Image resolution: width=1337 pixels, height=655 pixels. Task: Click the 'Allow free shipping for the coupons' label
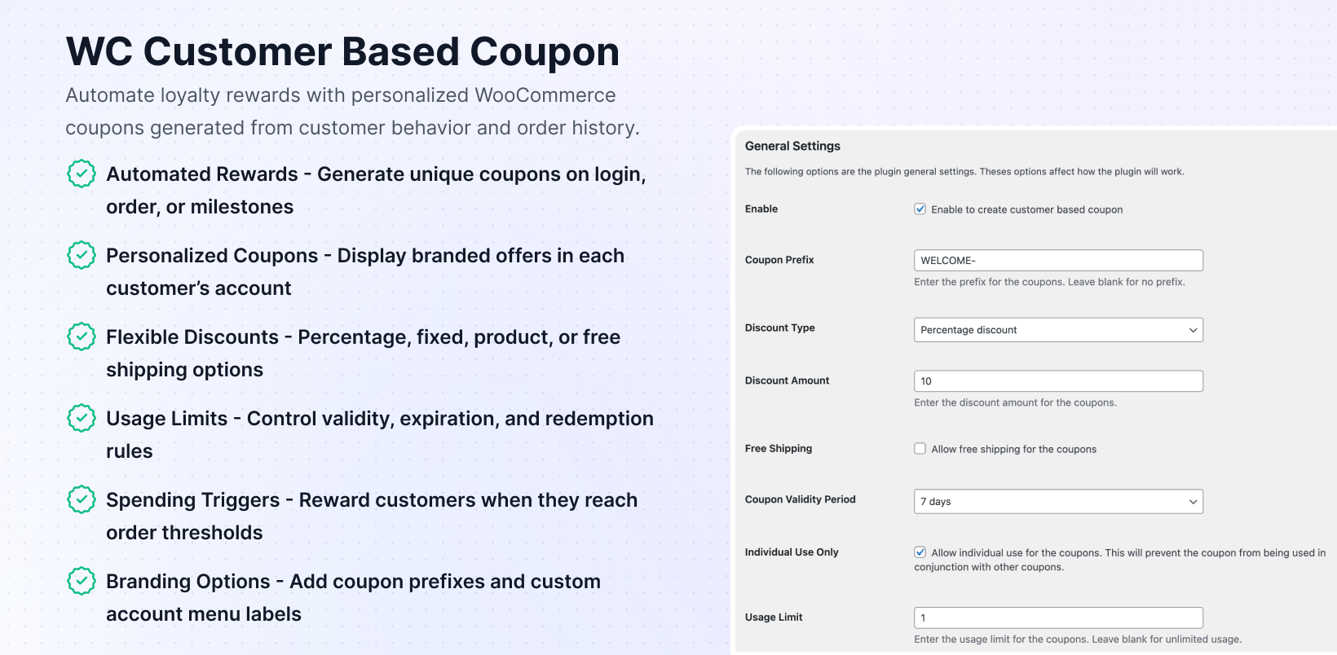click(x=1013, y=449)
